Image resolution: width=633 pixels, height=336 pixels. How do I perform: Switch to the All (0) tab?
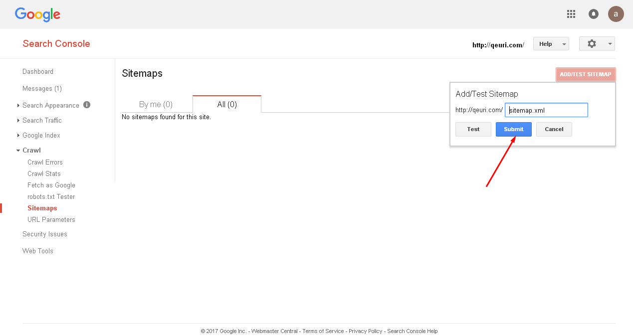227,104
